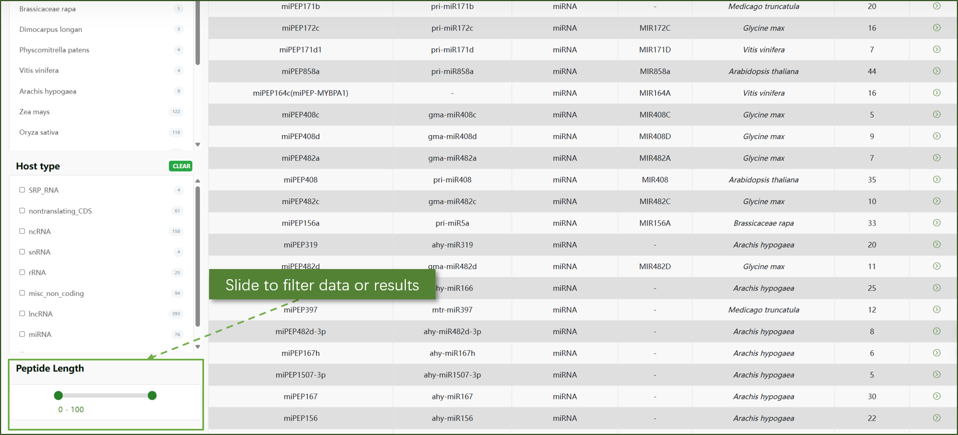Screen dimensions: 958x435
Task: Click detail arrow for miPEP156a row
Action: [936, 223]
